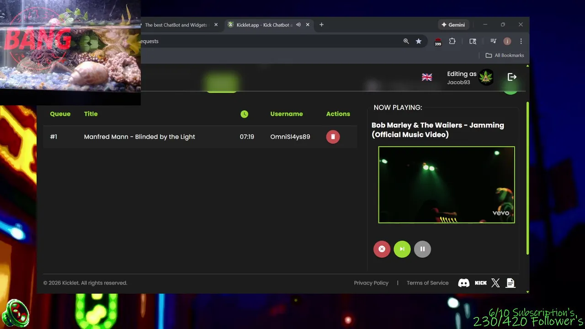Skip to the next song
Viewport: 585px width, 329px height.
[402, 249]
